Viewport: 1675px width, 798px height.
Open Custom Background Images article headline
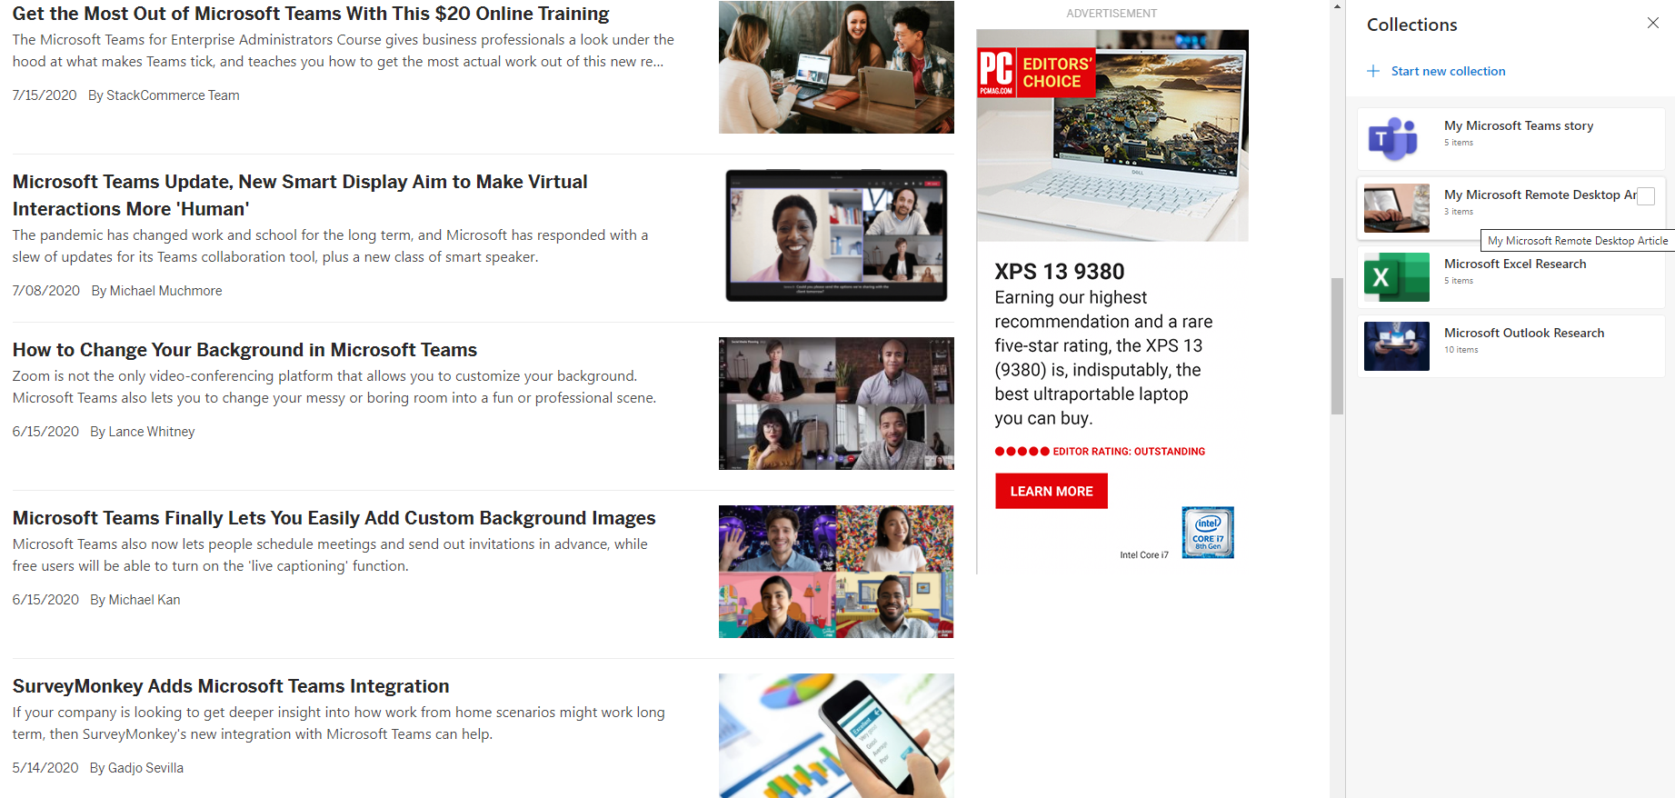[x=334, y=518]
